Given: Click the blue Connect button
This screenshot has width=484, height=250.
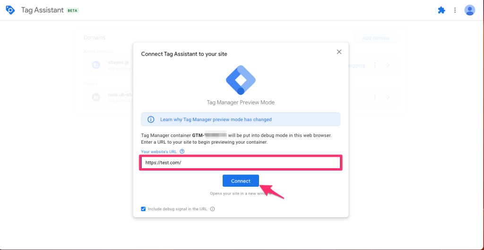Looking at the screenshot, I should [241, 181].
